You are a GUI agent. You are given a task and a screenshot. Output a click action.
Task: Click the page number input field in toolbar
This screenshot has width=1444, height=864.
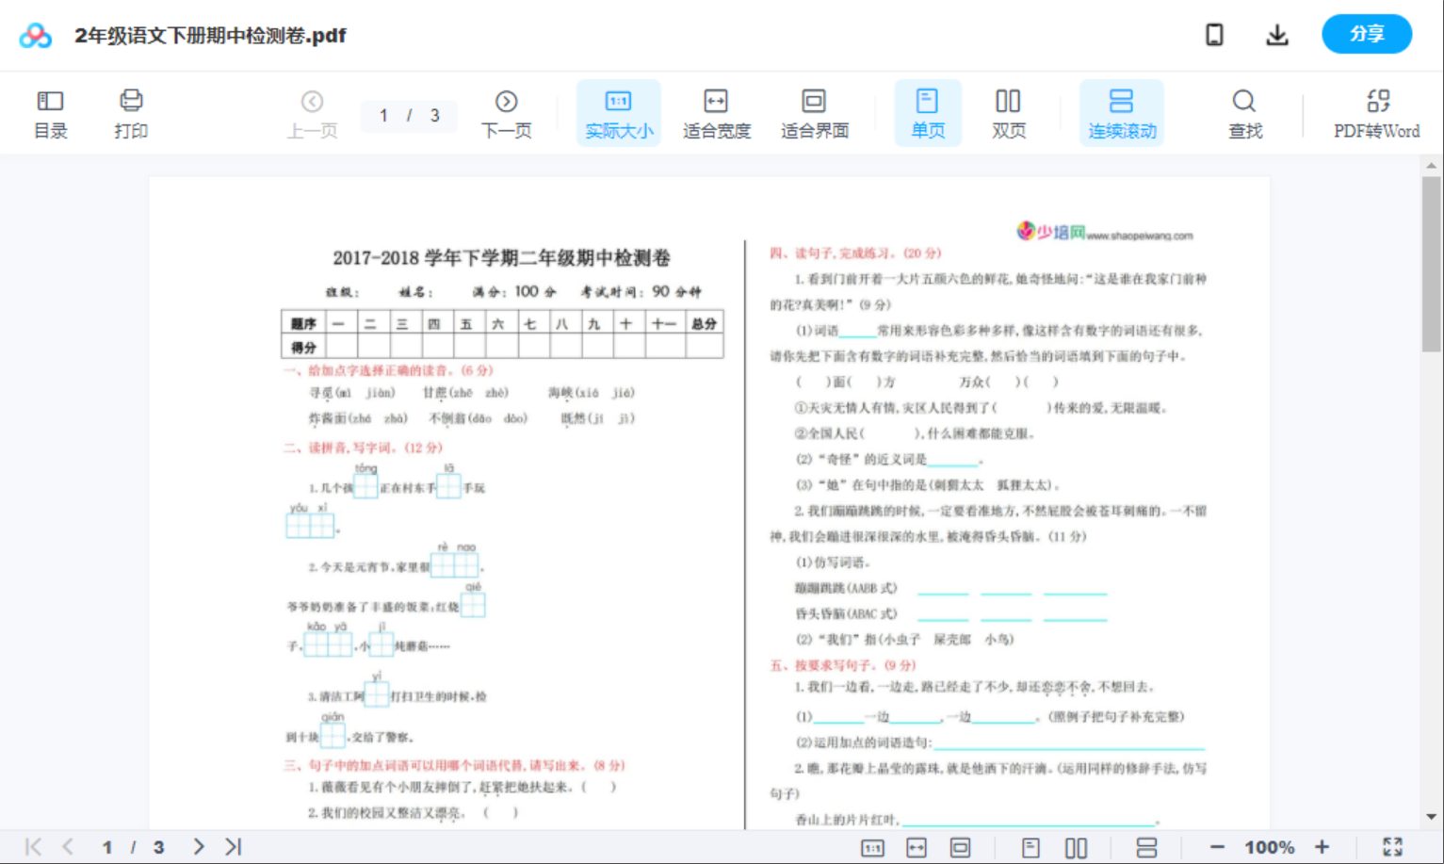click(409, 116)
